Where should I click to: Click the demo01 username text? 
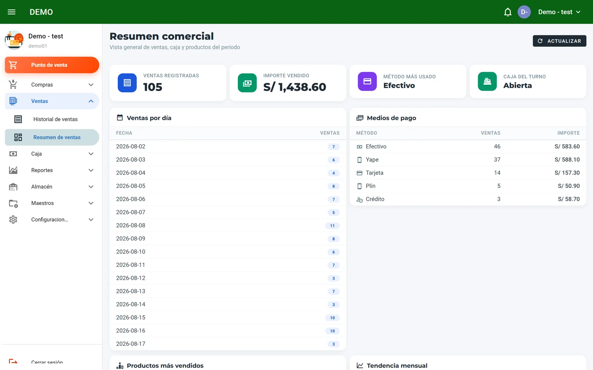point(38,46)
